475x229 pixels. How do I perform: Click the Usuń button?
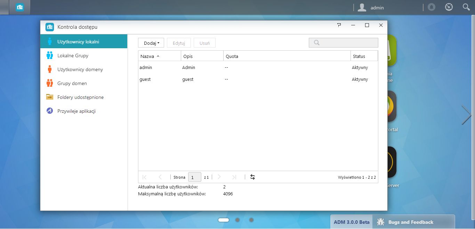204,43
